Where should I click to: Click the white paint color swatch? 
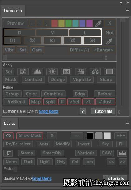pyautogui.click(x=107, y=136)
